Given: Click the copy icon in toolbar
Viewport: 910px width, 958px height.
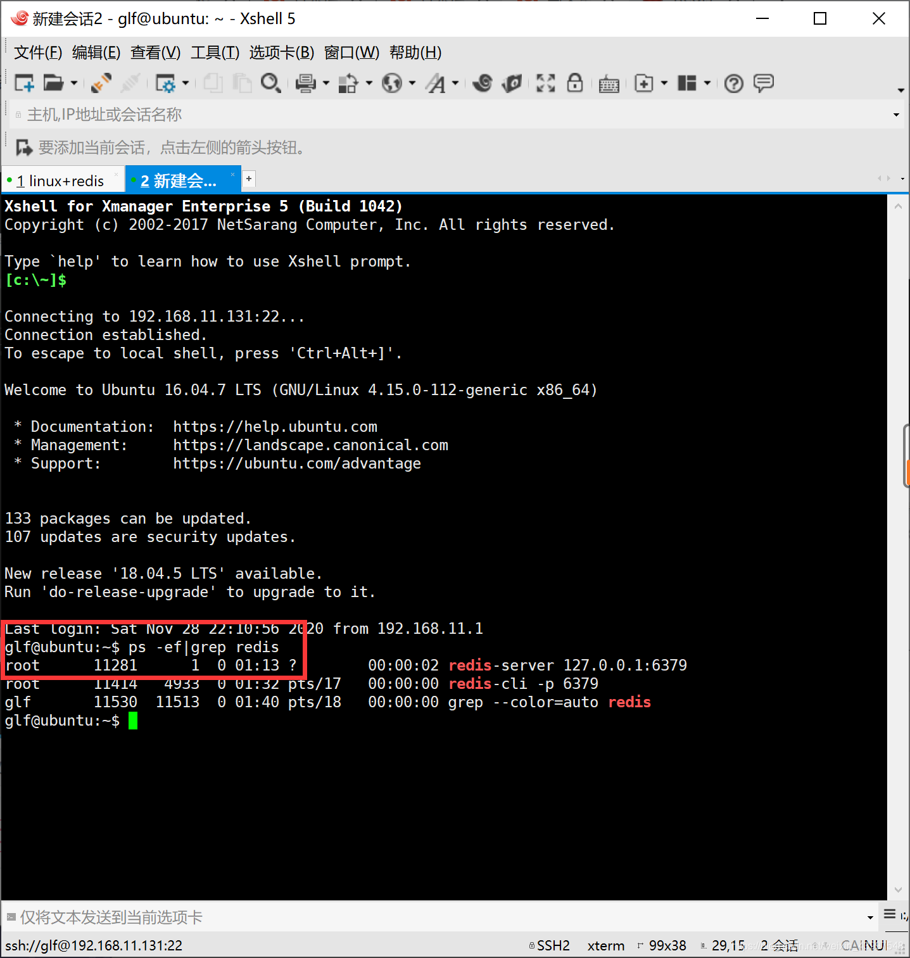Looking at the screenshot, I should click(213, 83).
